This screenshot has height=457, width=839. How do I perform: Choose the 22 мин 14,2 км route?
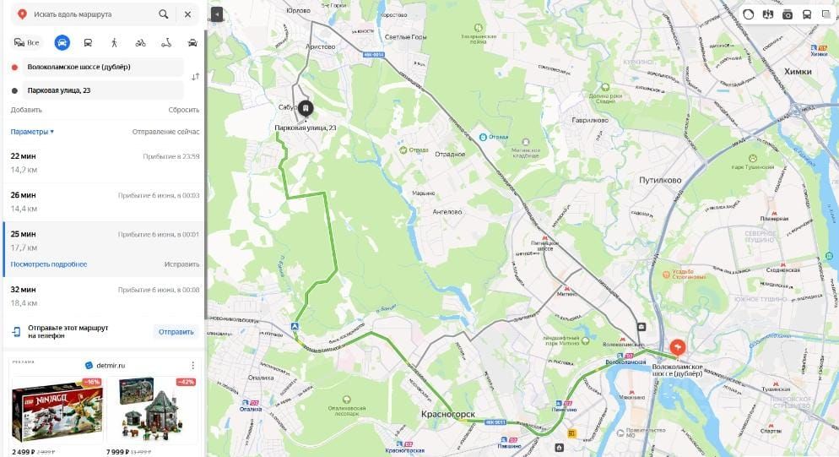pos(105,163)
